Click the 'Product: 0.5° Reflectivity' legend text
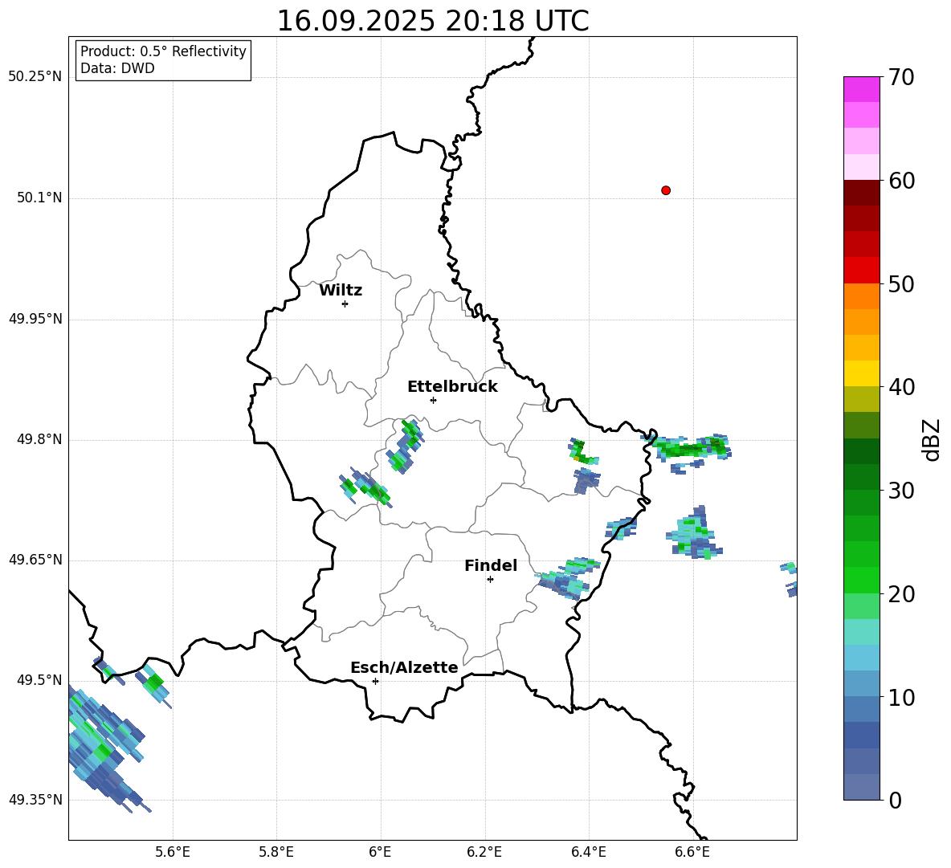The width and height of the screenshot is (951, 868). [163, 51]
